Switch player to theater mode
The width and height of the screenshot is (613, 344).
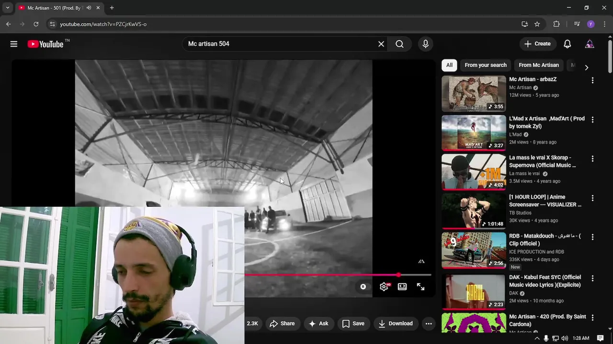[x=402, y=287]
